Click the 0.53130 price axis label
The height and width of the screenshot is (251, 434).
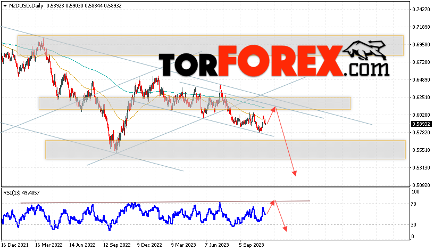(421, 167)
